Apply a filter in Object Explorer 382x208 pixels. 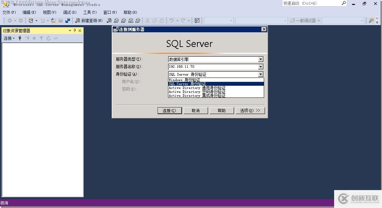(41, 38)
